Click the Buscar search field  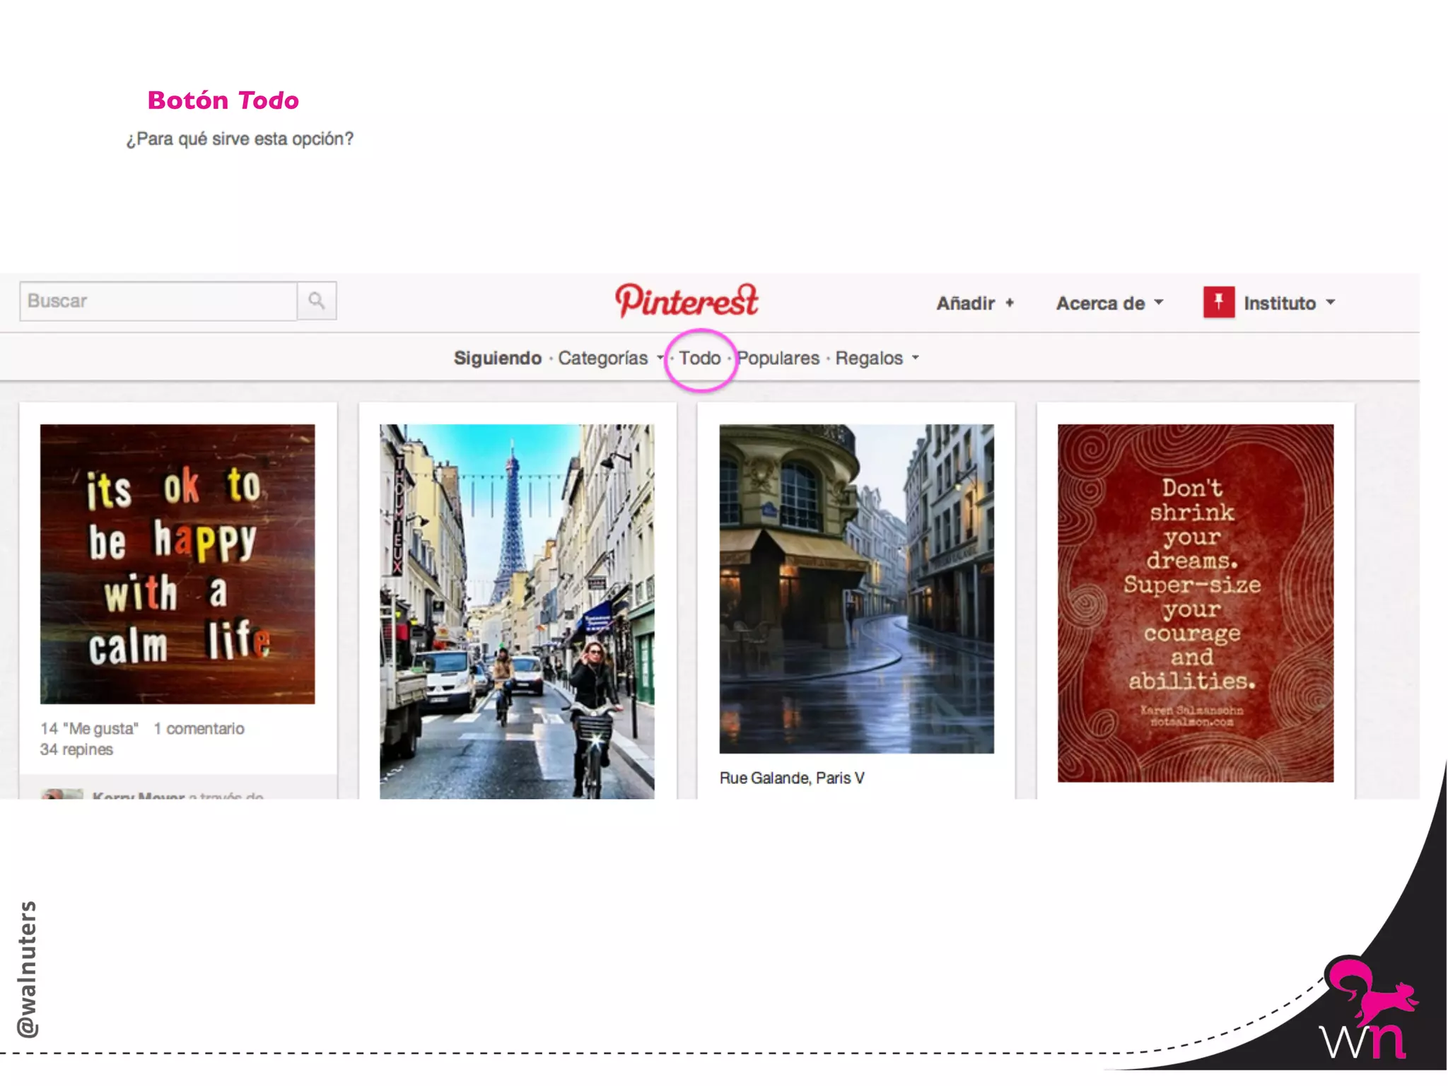(158, 301)
